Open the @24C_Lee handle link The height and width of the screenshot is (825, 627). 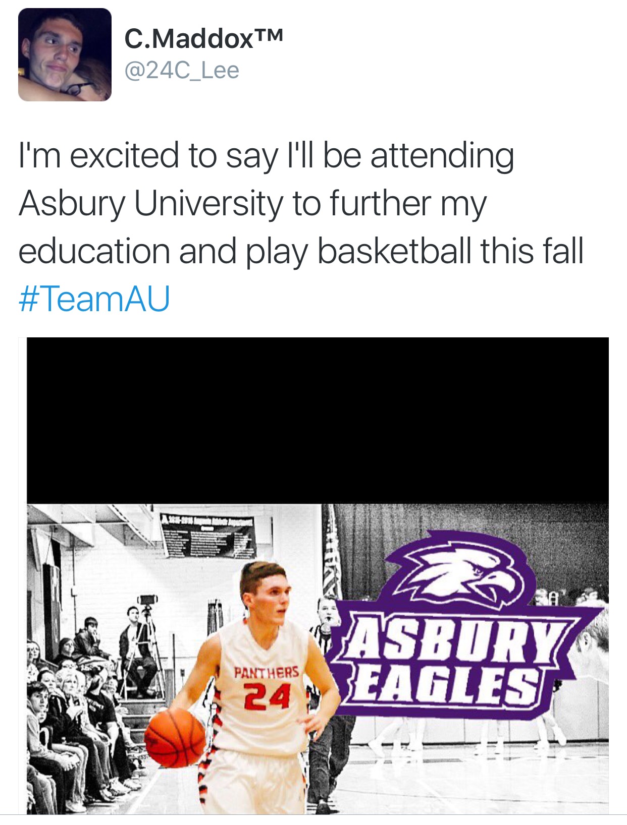point(181,70)
